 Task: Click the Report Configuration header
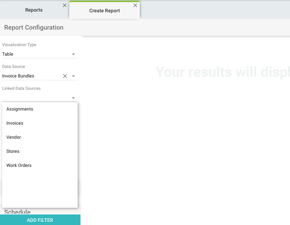coord(34,27)
